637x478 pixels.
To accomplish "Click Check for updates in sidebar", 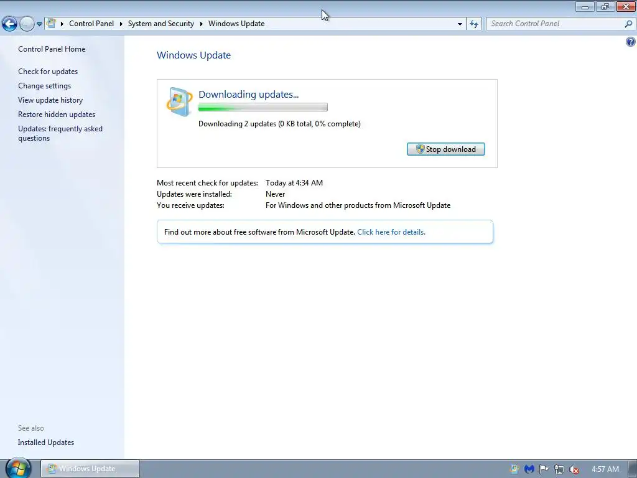I will click(48, 72).
